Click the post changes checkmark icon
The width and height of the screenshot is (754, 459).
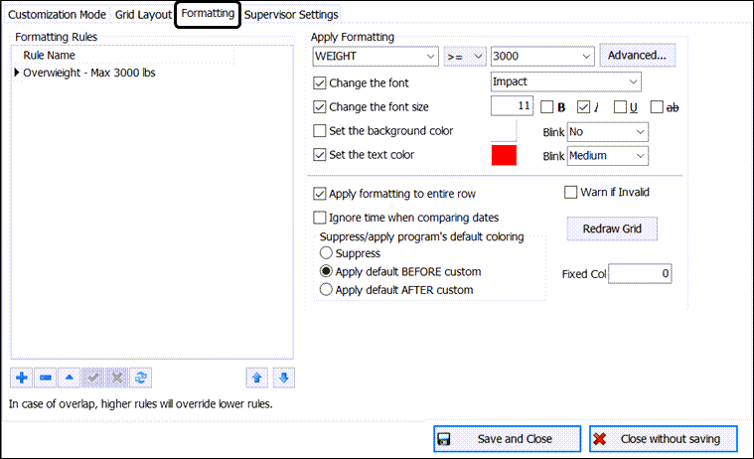(93, 378)
